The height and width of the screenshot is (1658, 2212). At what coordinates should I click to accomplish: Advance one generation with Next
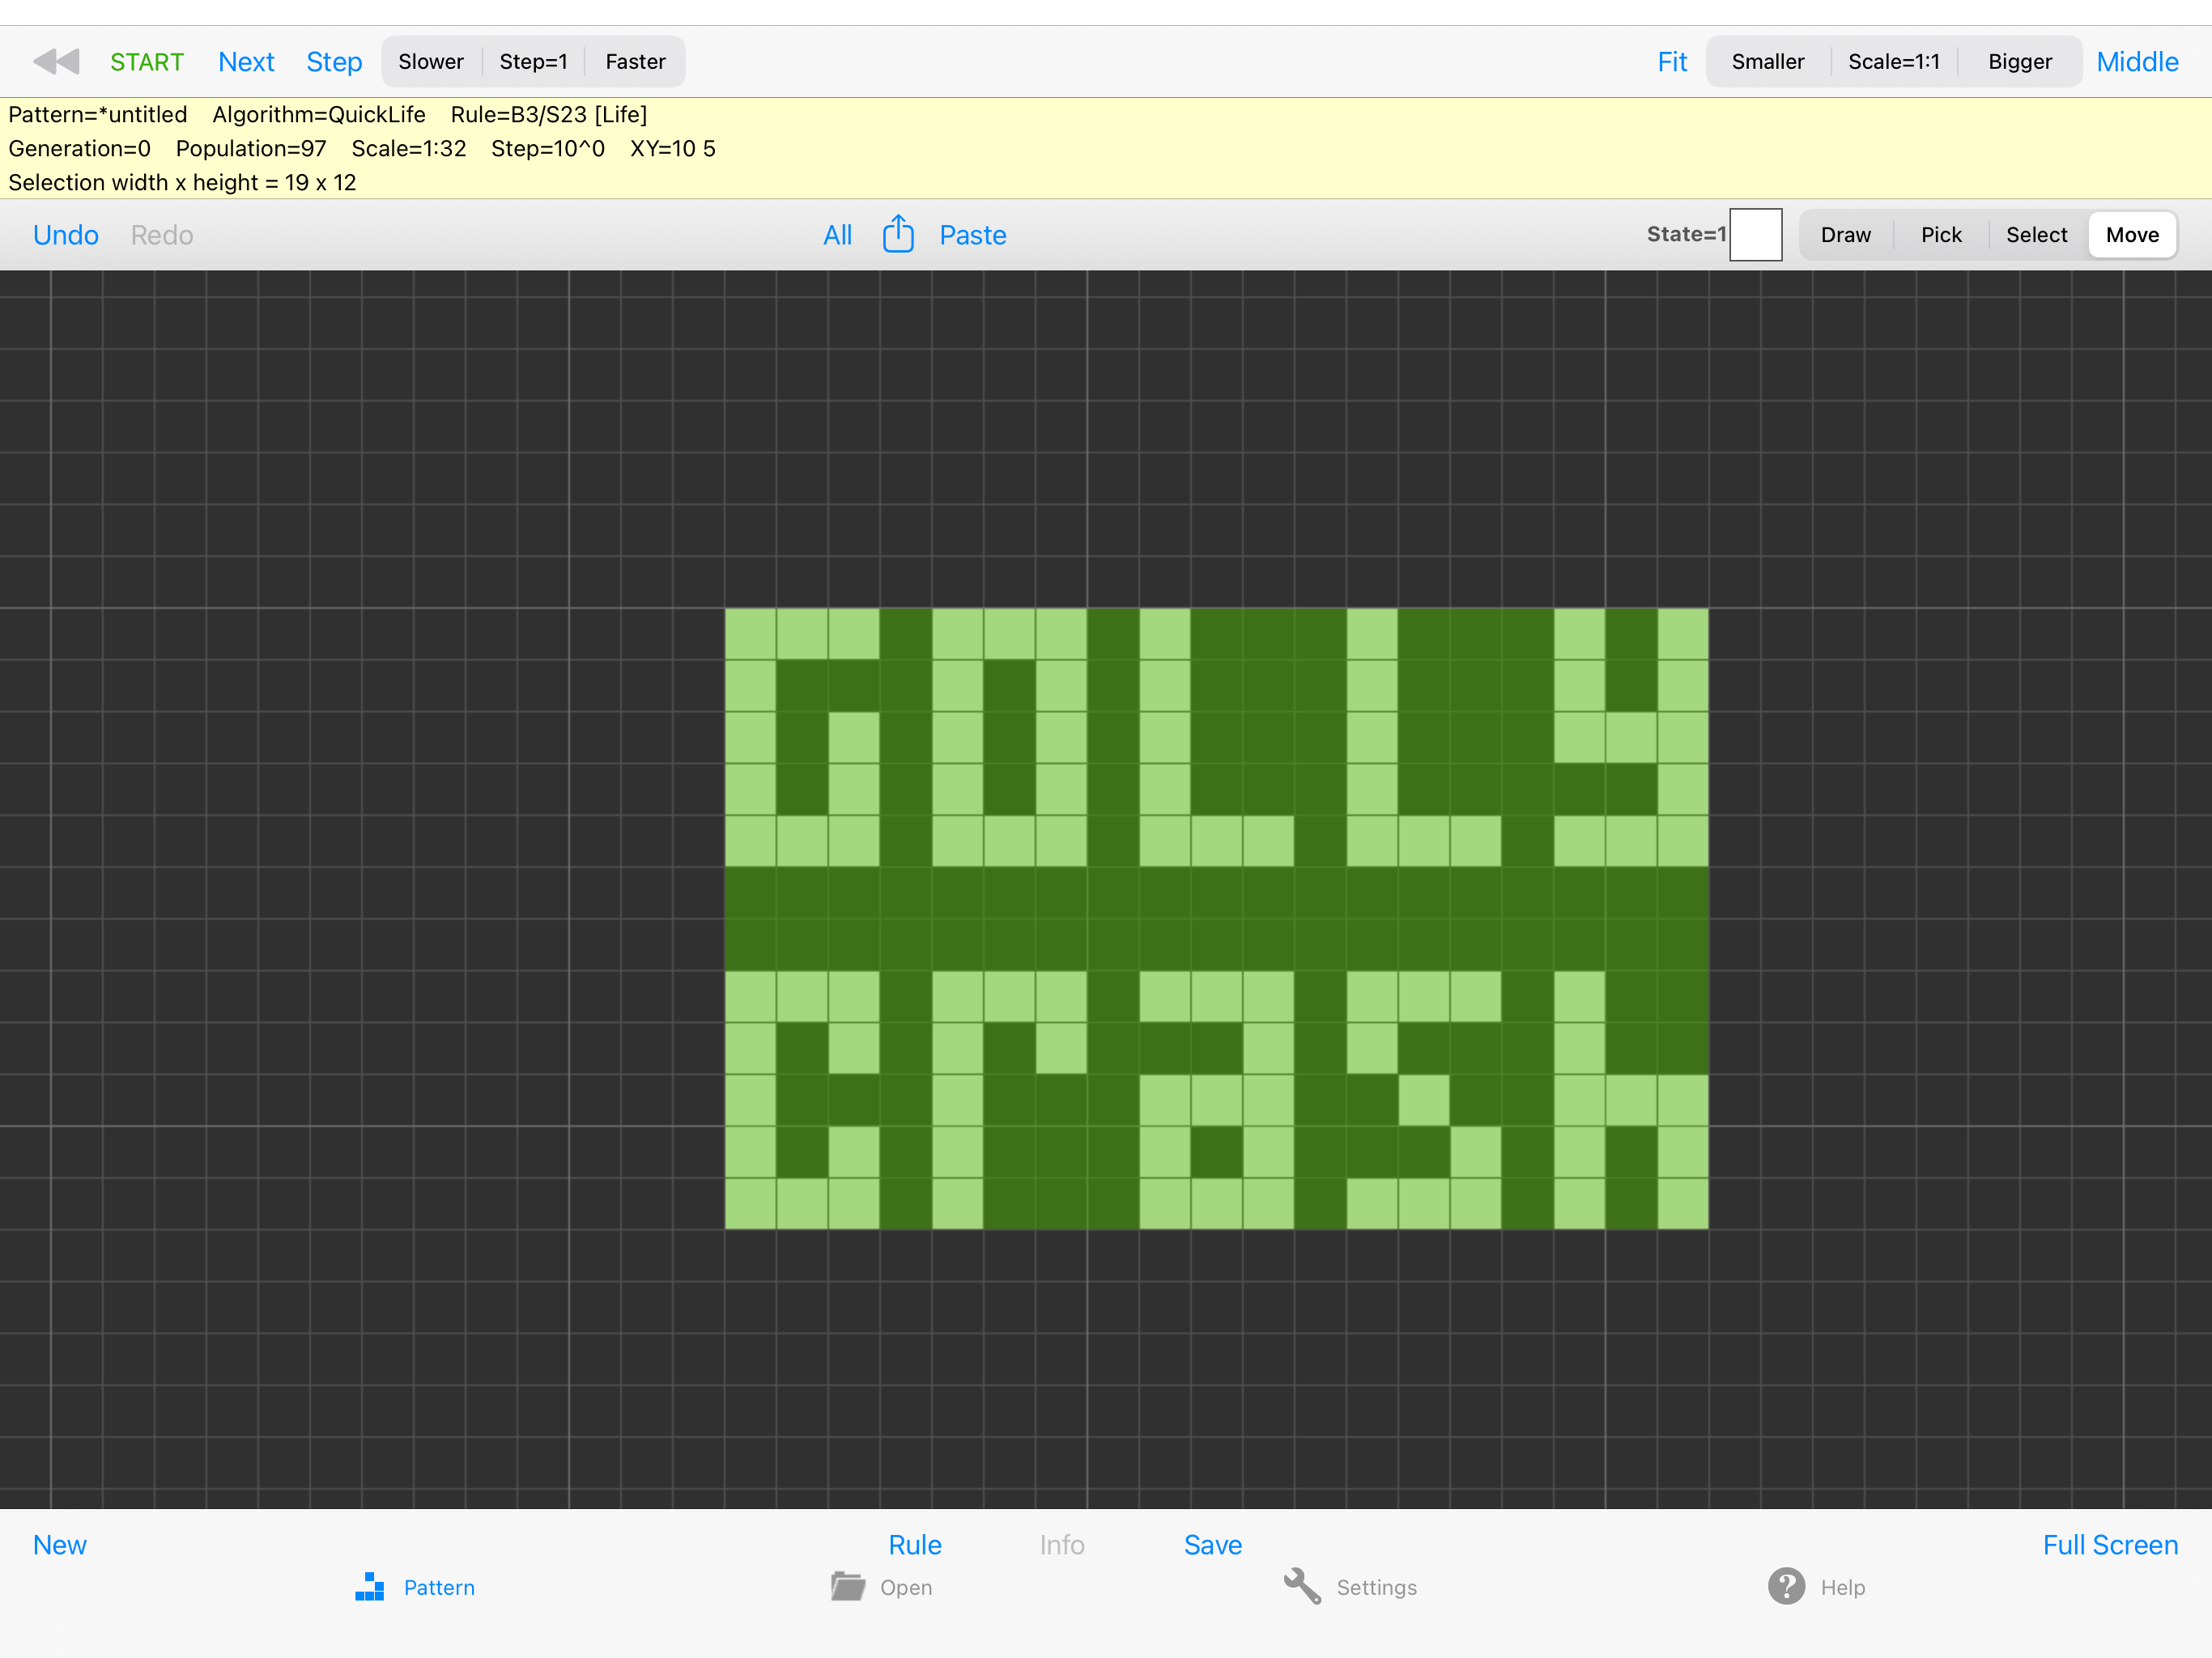(x=246, y=62)
